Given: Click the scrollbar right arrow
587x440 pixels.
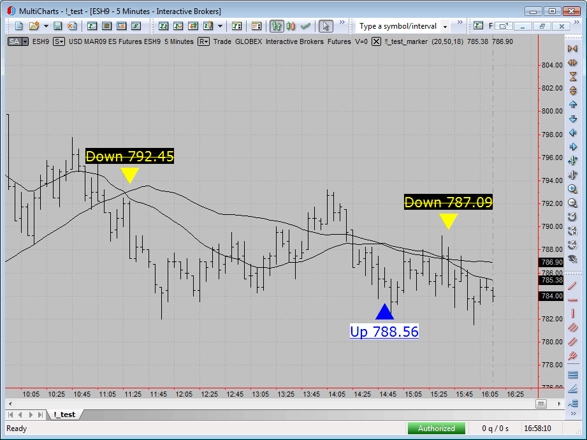Looking at the screenshot, I should click(x=559, y=404).
